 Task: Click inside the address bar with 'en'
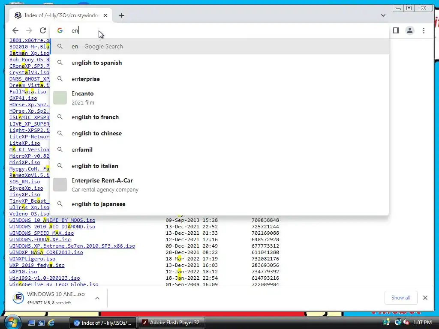coord(219,30)
